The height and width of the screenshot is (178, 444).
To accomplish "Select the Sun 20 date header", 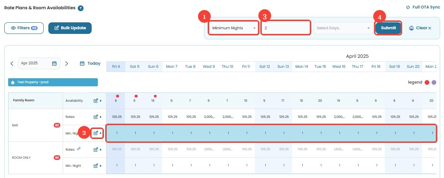I will 413,67.
